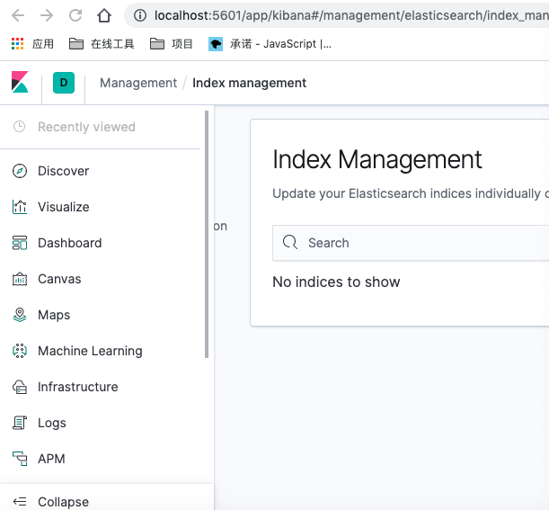Open the 承诺 - JavaScript bookmark

point(270,44)
